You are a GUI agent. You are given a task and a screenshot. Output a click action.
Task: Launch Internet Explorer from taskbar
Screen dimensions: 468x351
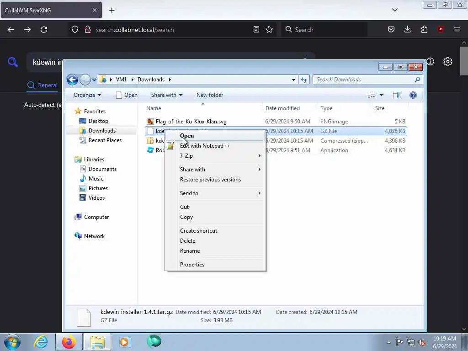tap(41, 342)
